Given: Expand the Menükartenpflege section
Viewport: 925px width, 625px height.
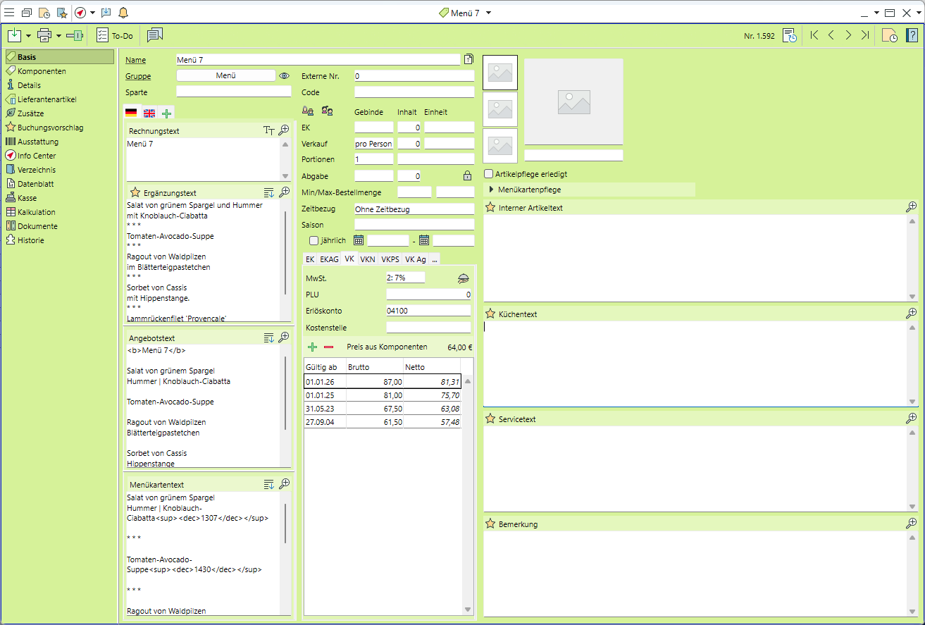Looking at the screenshot, I should pyautogui.click(x=492, y=190).
